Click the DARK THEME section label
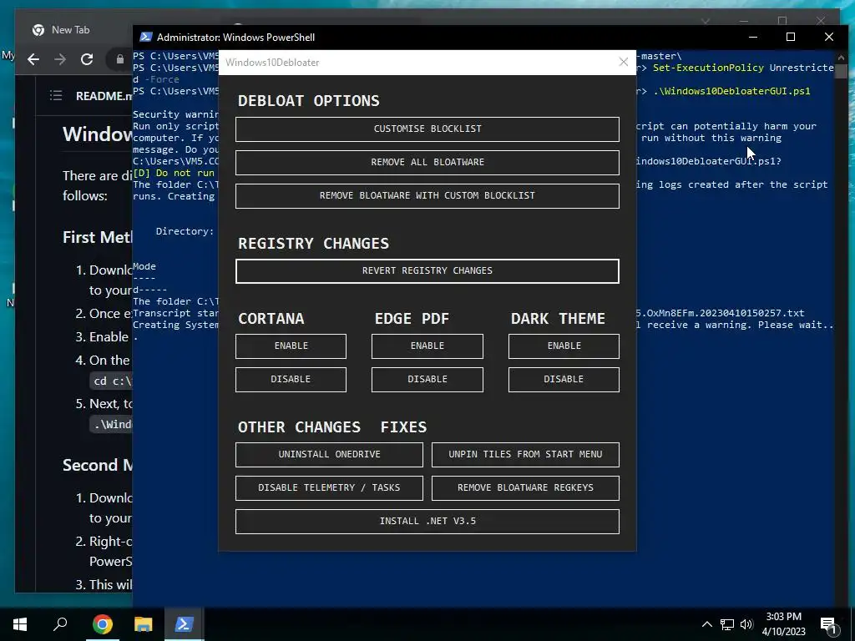The height and width of the screenshot is (641, 855). (x=558, y=318)
